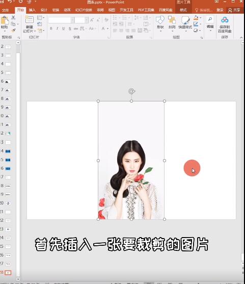Screen dimensions: 245x284
Task: Click Save to Baidu Netdisk cloud icon
Action: (225, 20)
